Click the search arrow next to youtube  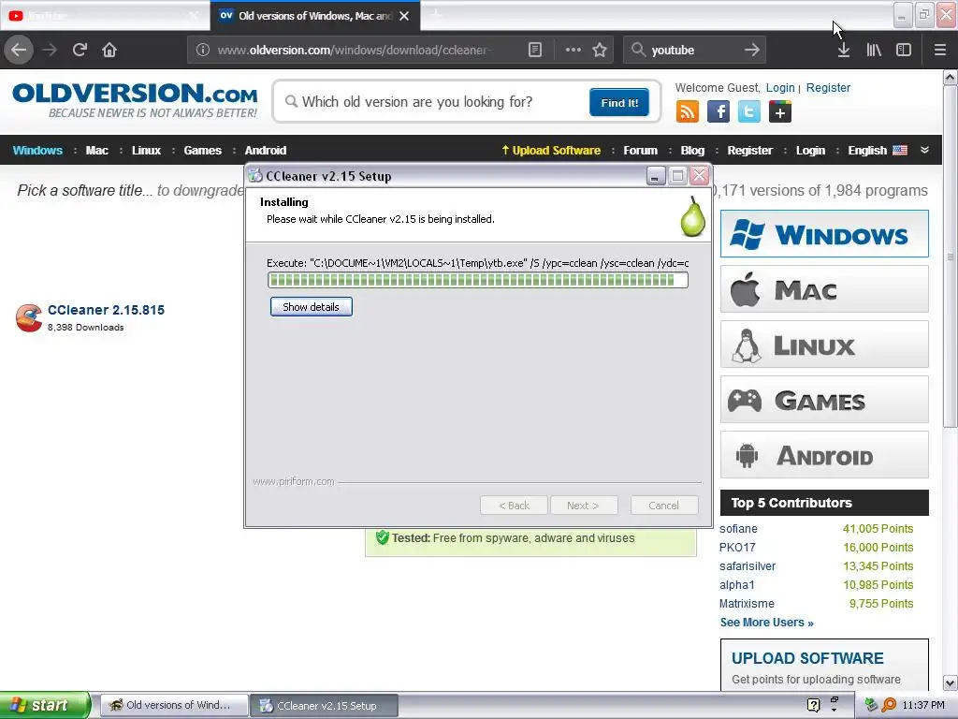point(752,50)
